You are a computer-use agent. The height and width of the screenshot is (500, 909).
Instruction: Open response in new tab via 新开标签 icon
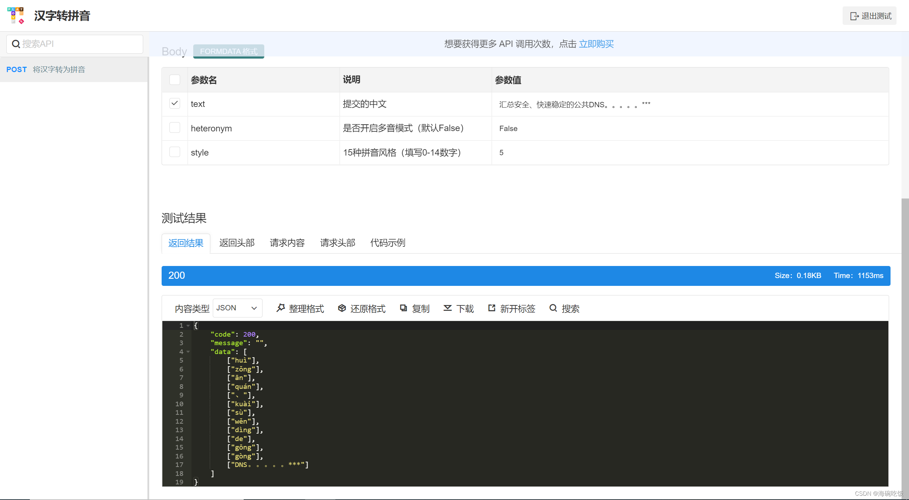tap(491, 308)
